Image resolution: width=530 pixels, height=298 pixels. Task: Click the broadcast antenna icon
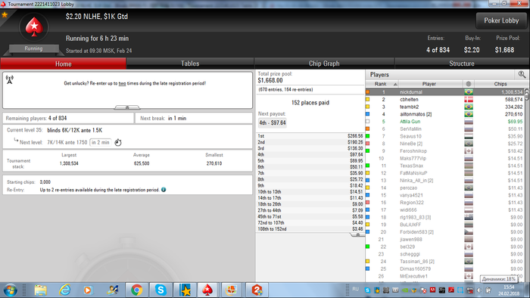tap(9, 79)
